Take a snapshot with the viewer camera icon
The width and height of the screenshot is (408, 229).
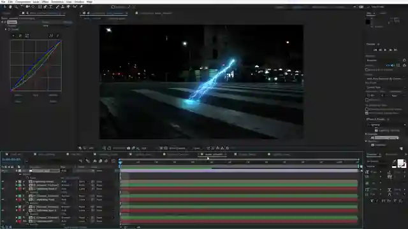pyautogui.click(x=129, y=148)
